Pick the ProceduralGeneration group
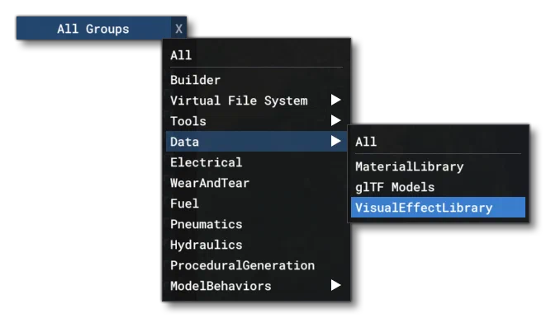 pyautogui.click(x=256, y=265)
